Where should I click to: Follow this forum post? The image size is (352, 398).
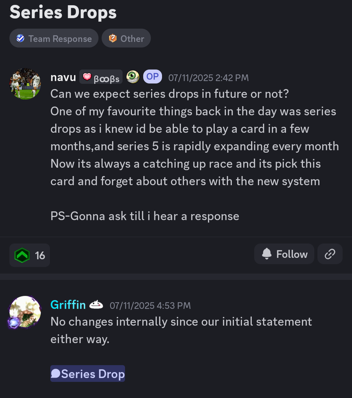point(284,254)
